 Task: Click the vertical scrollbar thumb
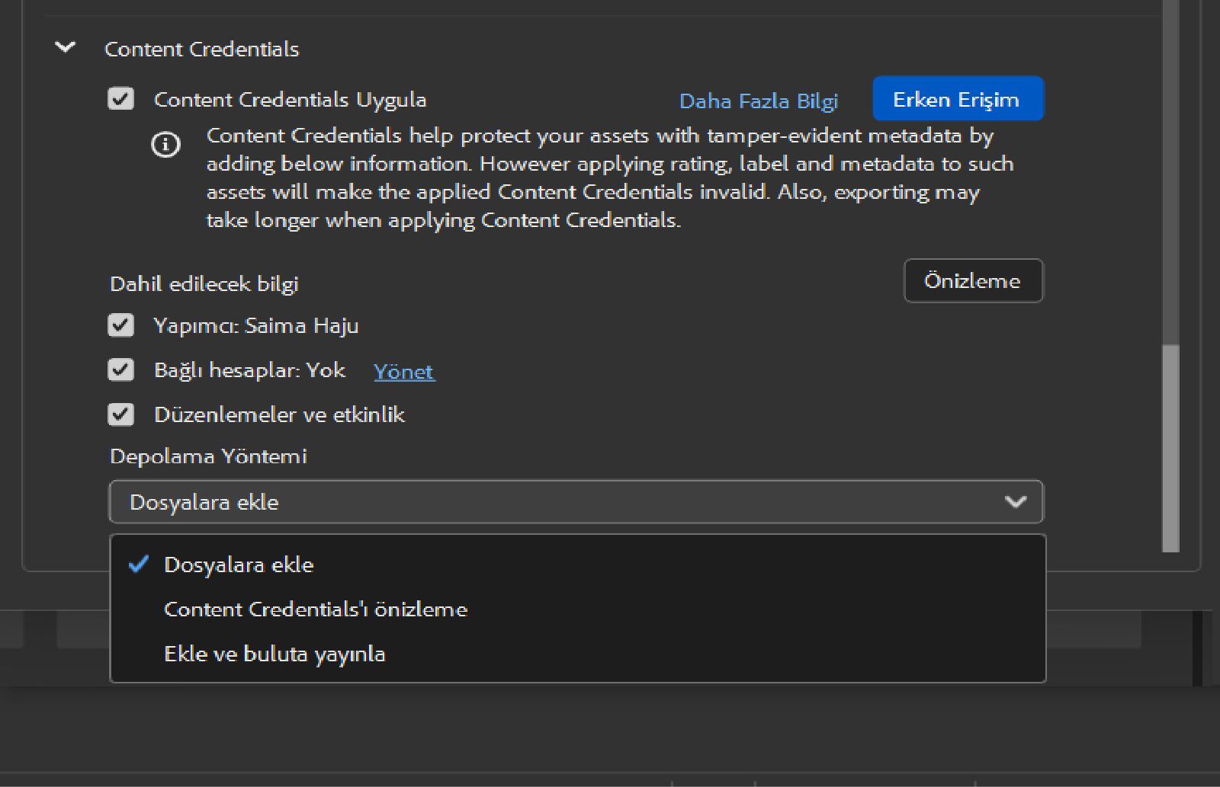coord(1170,449)
